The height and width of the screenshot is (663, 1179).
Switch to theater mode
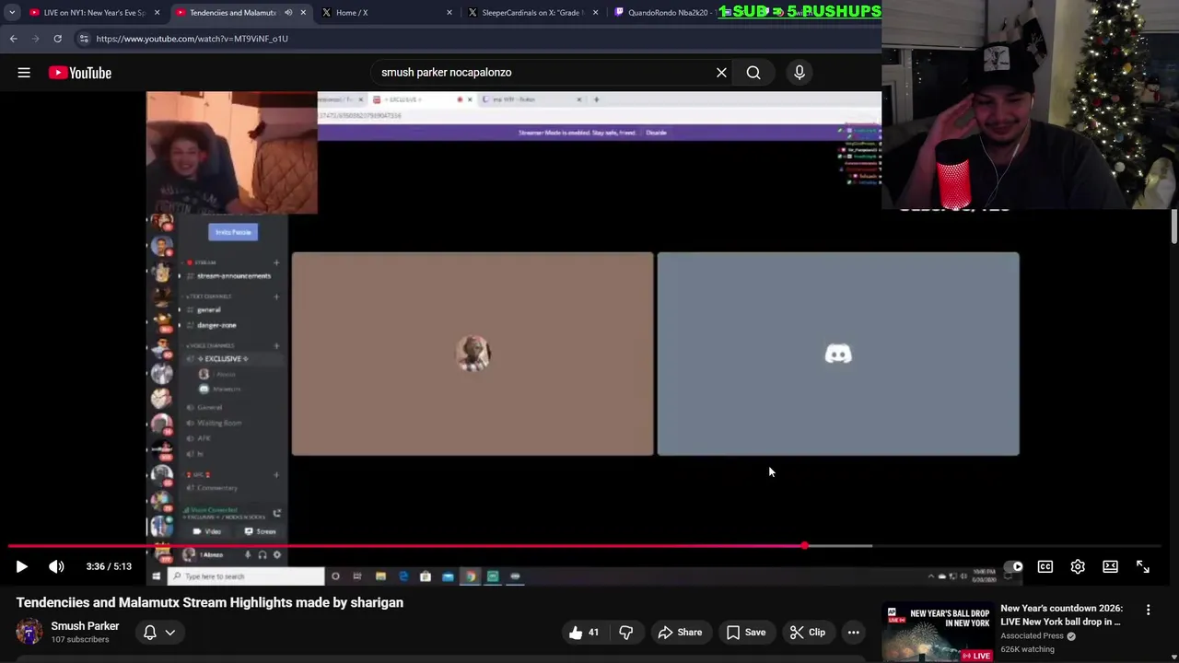pos(1110,566)
